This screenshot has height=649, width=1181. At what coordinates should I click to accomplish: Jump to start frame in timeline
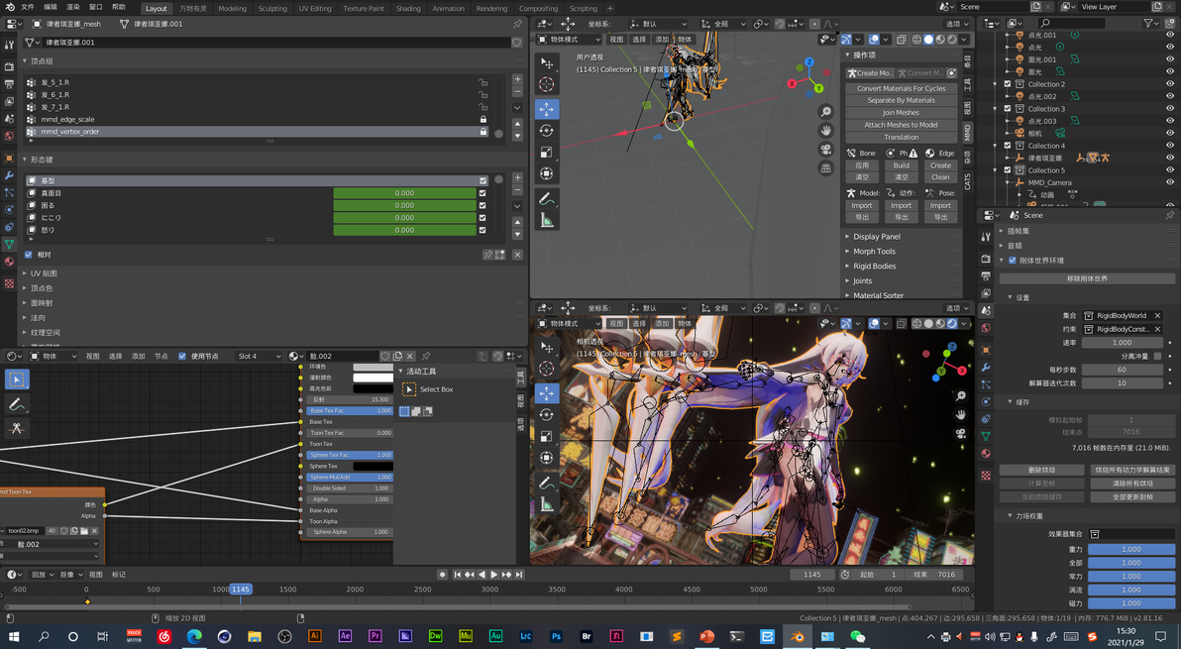(x=457, y=575)
